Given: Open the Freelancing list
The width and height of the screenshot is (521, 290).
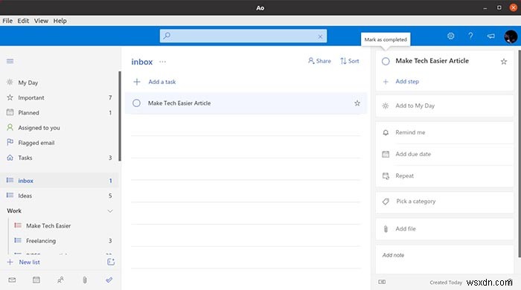Looking at the screenshot, I should (63, 241).
